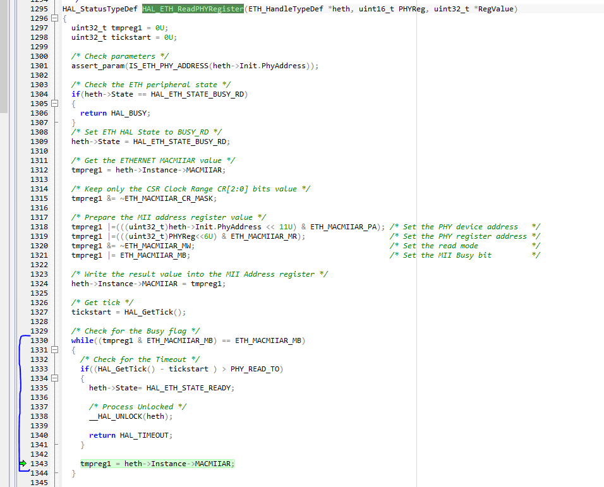Click highlighted HAL_ETH_ReadPHYRegister function name

[193, 9]
